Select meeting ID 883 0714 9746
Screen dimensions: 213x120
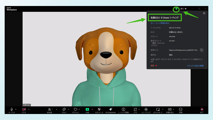[175, 28]
